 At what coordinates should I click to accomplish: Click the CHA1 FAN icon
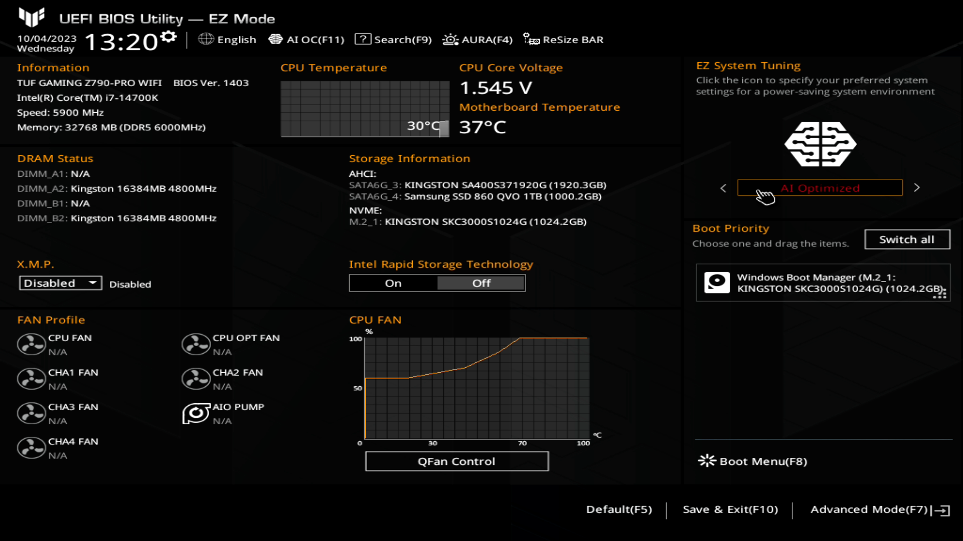32,379
